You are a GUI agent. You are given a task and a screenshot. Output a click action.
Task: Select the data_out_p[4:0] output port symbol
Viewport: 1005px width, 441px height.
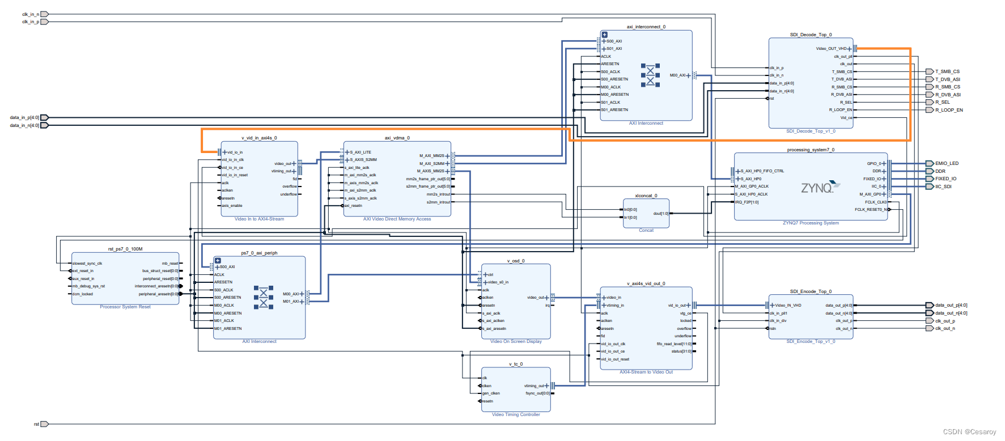pos(930,305)
